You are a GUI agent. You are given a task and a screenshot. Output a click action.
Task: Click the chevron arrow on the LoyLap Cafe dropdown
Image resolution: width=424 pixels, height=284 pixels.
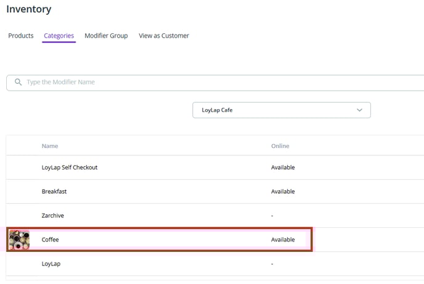click(360, 110)
